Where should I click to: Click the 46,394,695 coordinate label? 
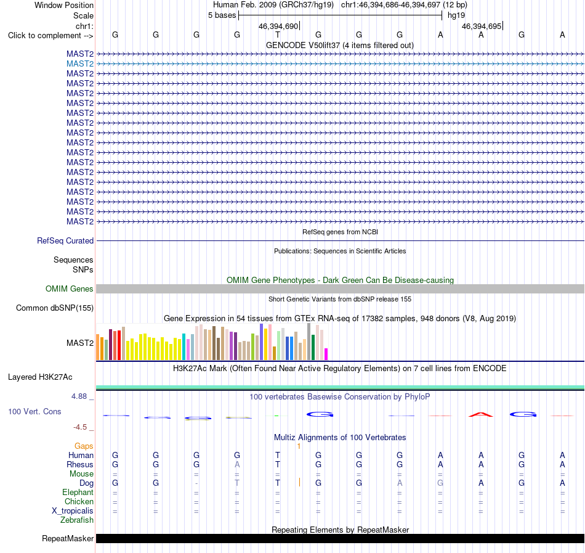[x=482, y=27]
